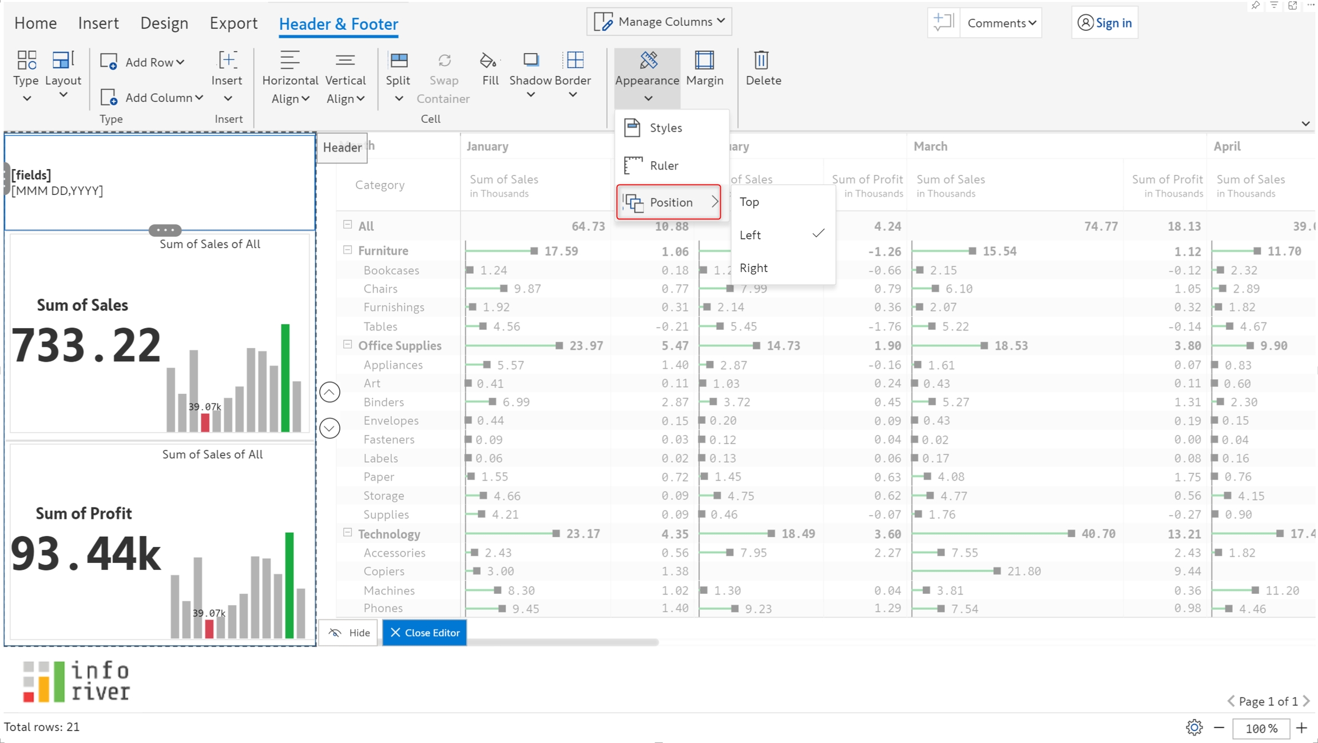Collapse the Furniture category row
The width and height of the screenshot is (1318, 743).
tap(347, 250)
